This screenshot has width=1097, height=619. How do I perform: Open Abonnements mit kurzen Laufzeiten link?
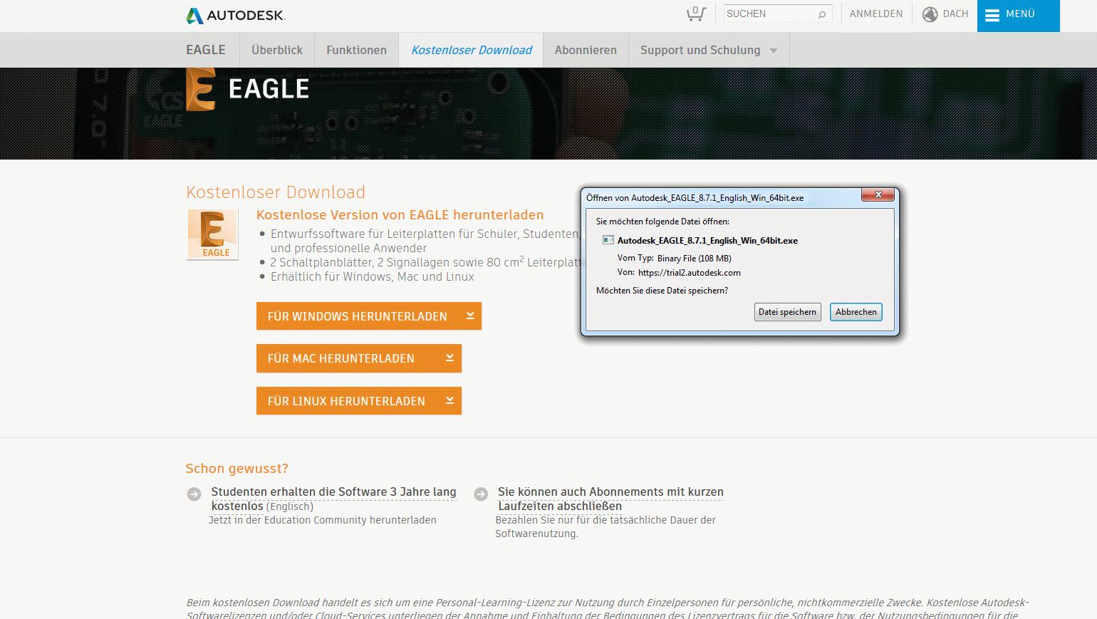[x=610, y=499]
